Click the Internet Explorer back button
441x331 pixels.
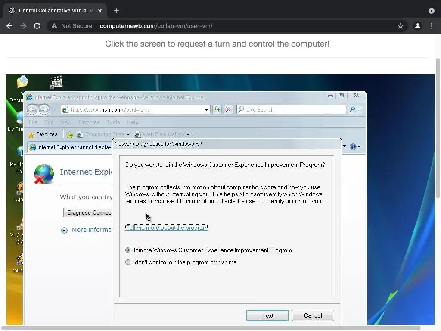tap(32, 109)
